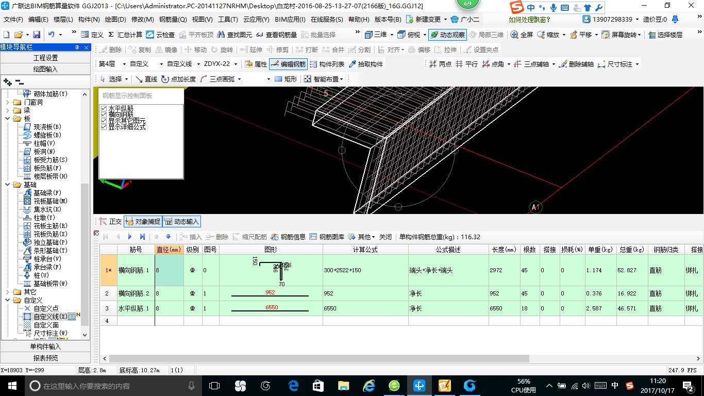Open 云检查 cloud check tool

pyautogui.click(x=160, y=35)
